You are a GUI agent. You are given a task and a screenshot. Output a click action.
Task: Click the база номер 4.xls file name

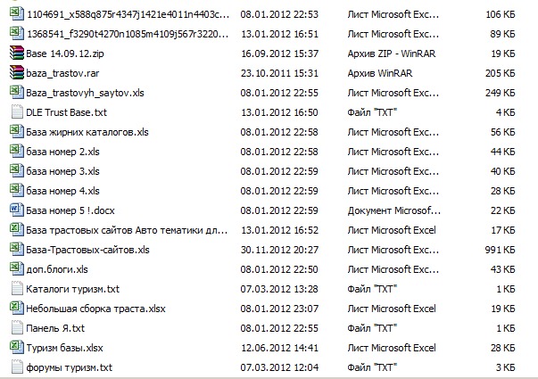tap(62, 191)
